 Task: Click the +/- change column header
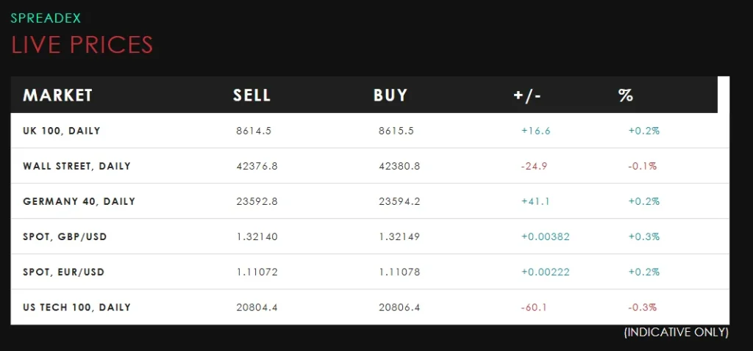click(527, 95)
